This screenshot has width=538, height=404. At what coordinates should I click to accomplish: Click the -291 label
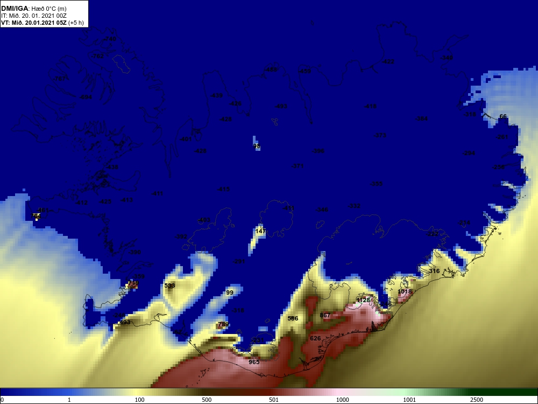[x=238, y=261]
